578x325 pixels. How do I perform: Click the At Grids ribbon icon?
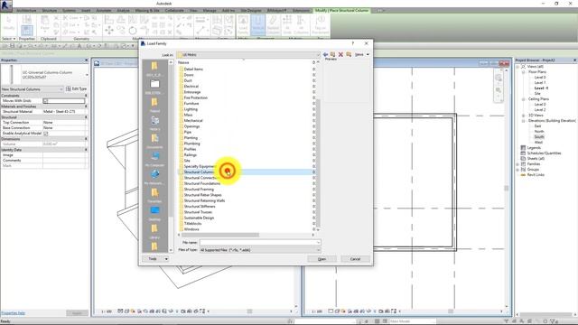pyautogui.click(x=287, y=24)
